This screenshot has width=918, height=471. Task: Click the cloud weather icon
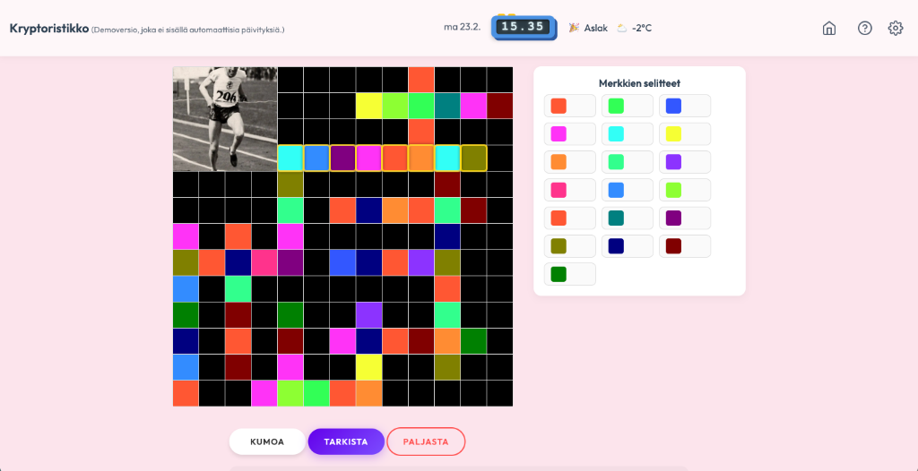(621, 28)
